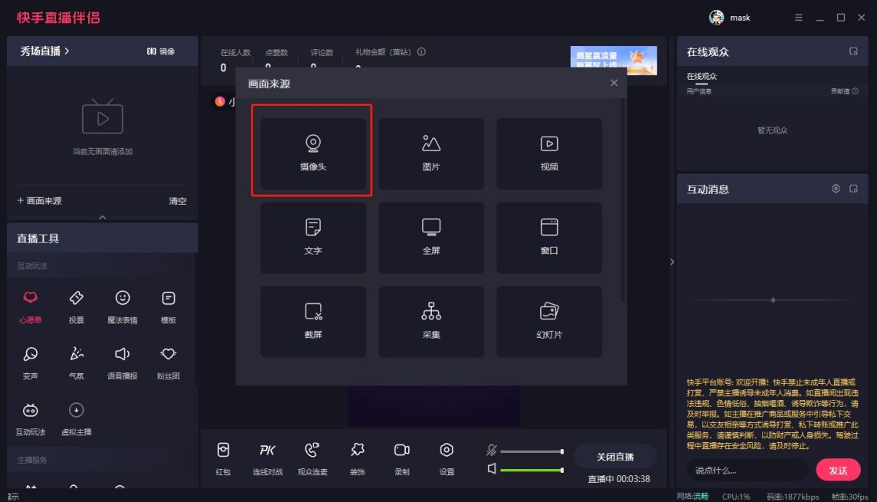Image resolution: width=877 pixels, height=502 pixels.
Task: Open the 虚拟主播 virtual anchor tool
Action: 76,418
